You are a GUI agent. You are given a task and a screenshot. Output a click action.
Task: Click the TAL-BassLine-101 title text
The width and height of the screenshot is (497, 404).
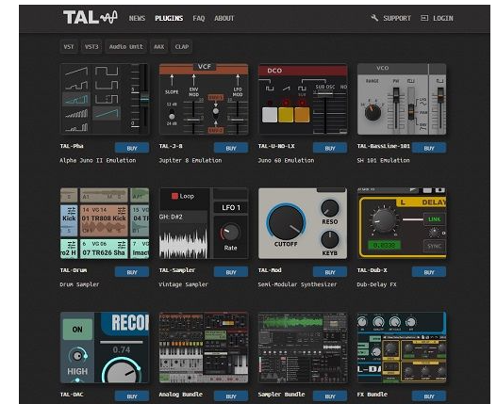tap(384, 146)
